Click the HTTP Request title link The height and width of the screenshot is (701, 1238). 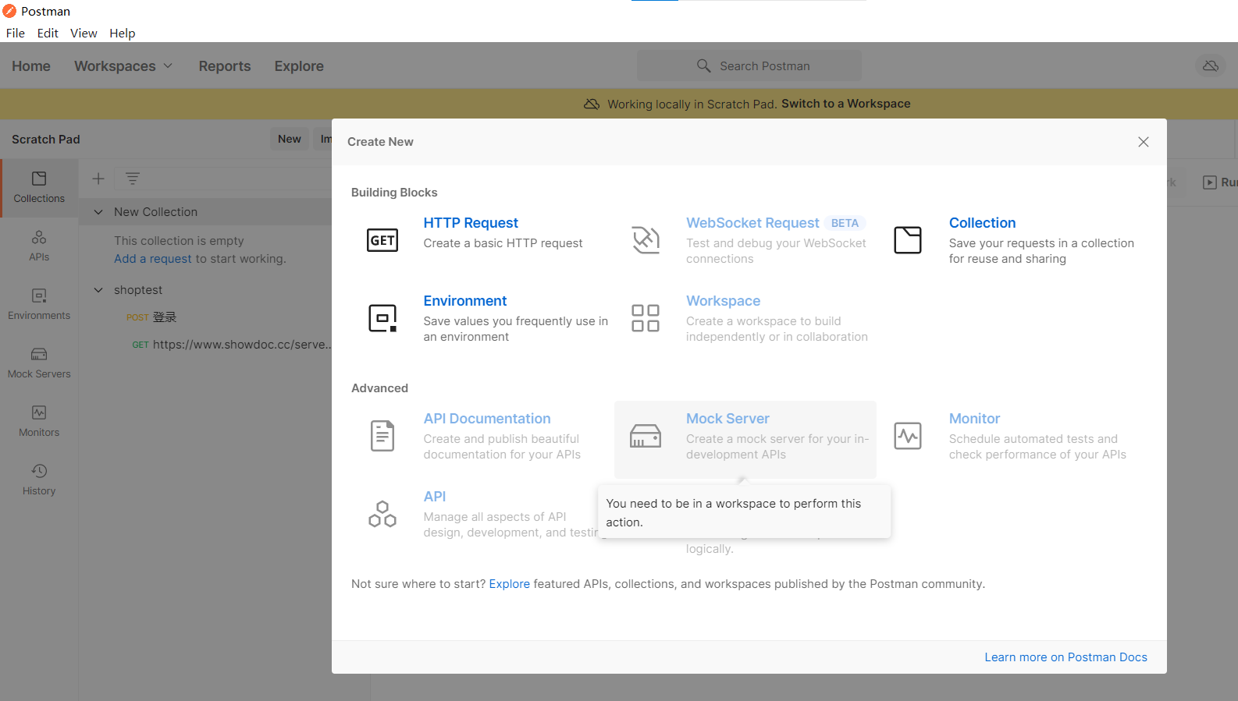(471, 223)
